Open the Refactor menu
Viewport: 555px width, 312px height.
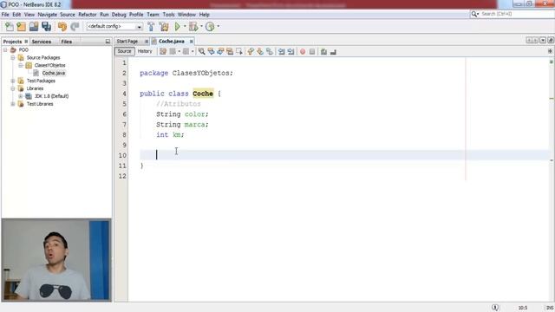[x=88, y=15]
